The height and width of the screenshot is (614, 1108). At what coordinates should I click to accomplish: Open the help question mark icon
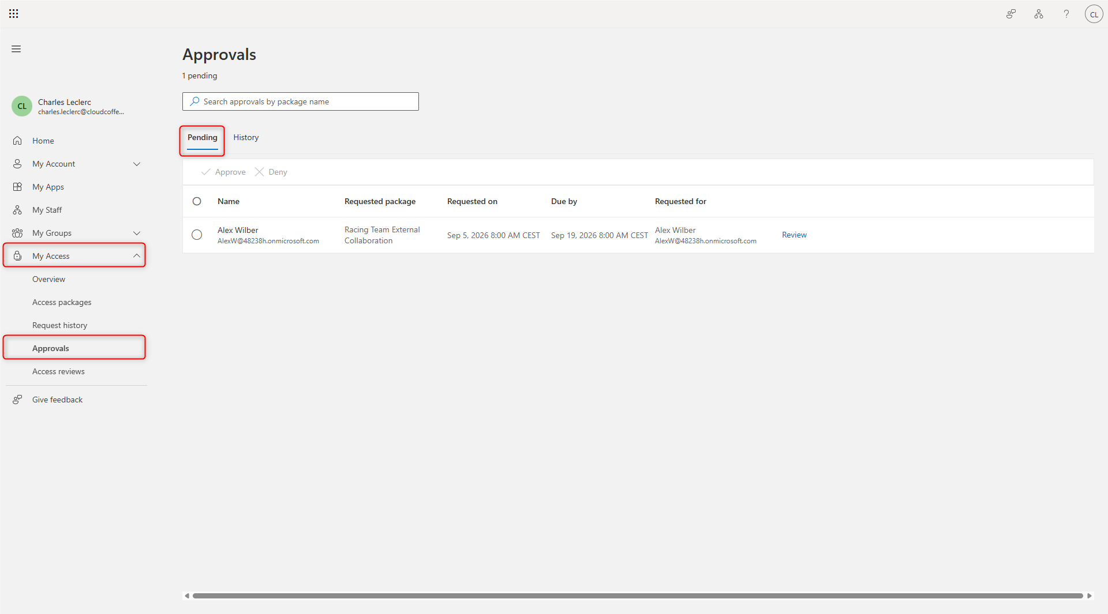click(1066, 14)
